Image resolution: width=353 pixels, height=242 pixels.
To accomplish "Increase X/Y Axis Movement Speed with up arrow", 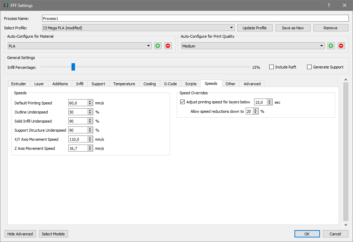I will 90,138.
